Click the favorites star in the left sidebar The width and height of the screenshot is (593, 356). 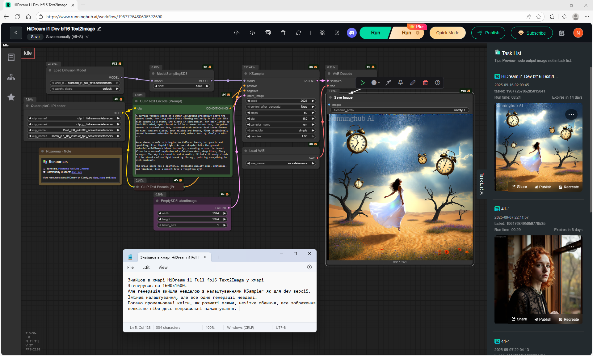[x=11, y=97]
